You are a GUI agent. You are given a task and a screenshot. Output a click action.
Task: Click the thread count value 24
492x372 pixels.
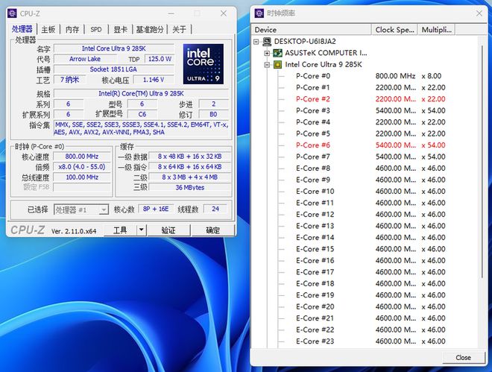coord(215,209)
